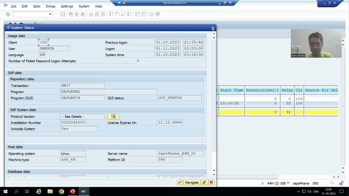Open the Edit menu
Screen dimensions: 349x196
click(x=25, y=6)
